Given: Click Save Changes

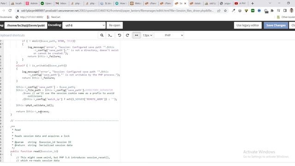Looking at the screenshot, I should pos(276,25).
